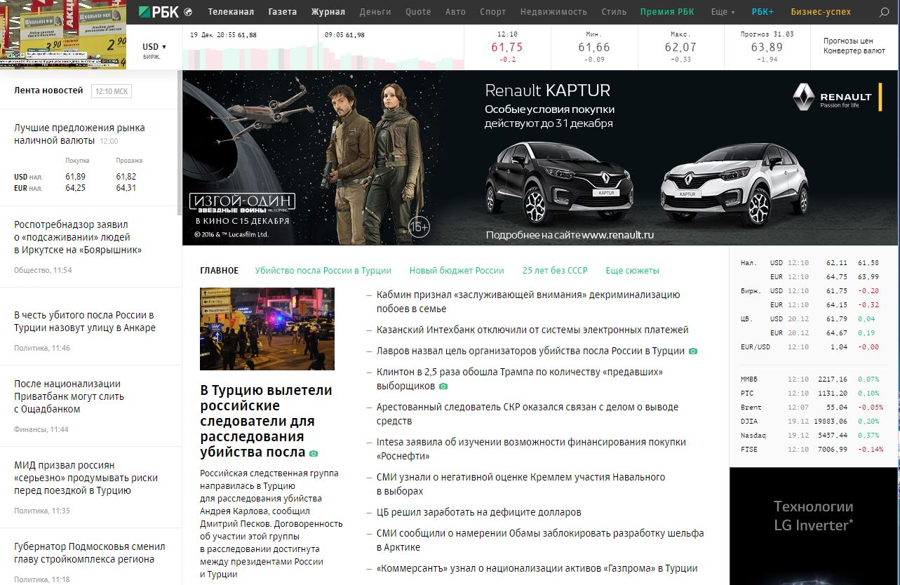Image resolution: width=900 pixels, height=585 pixels.
Task: Open the 'Телеканал' menu item
Action: click(x=231, y=12)
